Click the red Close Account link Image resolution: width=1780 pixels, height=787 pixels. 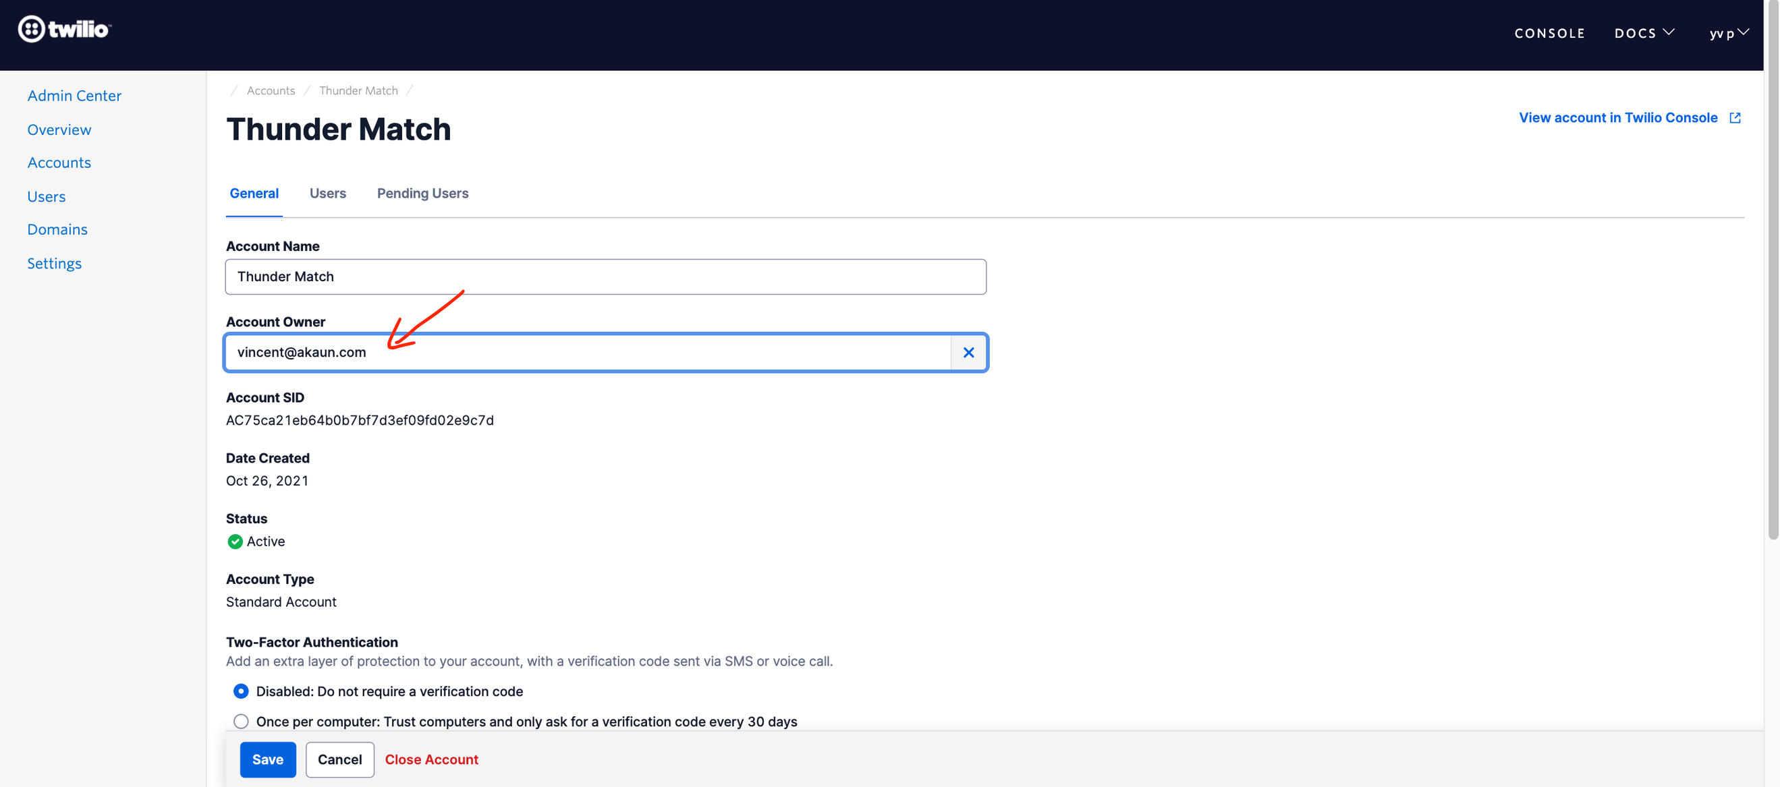[431, 759]
